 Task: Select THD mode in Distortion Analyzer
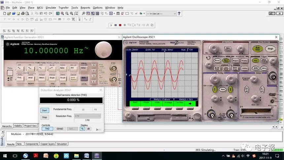(x=47, y=129)
